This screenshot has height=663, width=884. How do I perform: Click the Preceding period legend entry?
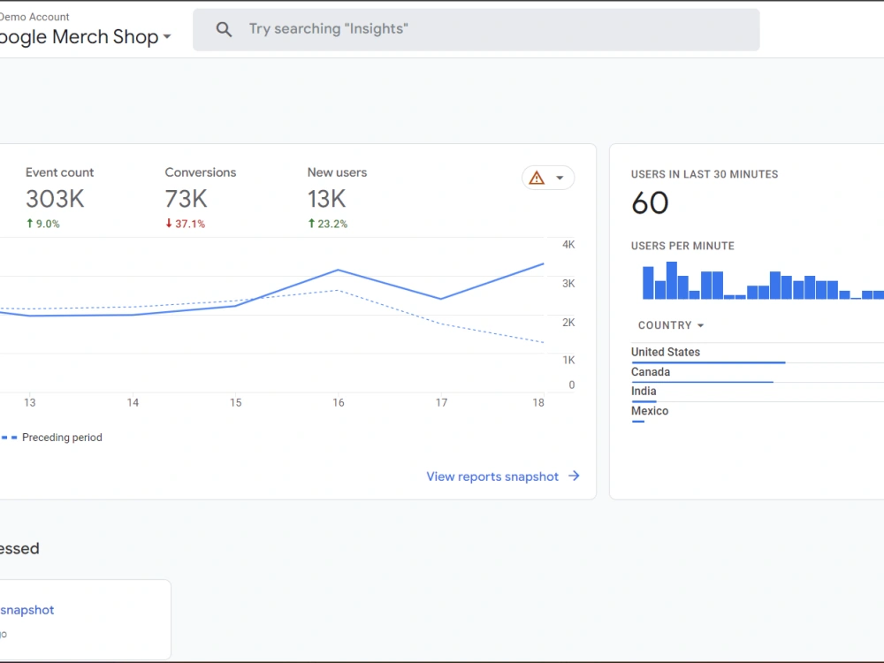pyautogui.click(x=52, y=438)
